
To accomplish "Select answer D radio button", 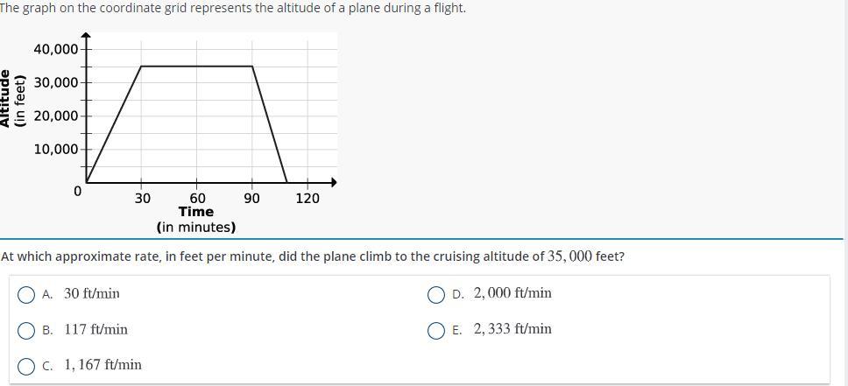I will coord(436,295).
